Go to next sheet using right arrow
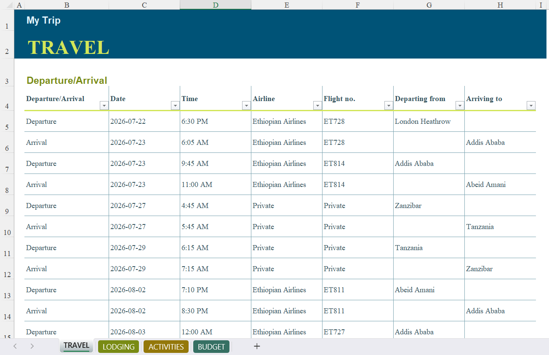Viewport: 549px width, 355px height. [32, 346]
